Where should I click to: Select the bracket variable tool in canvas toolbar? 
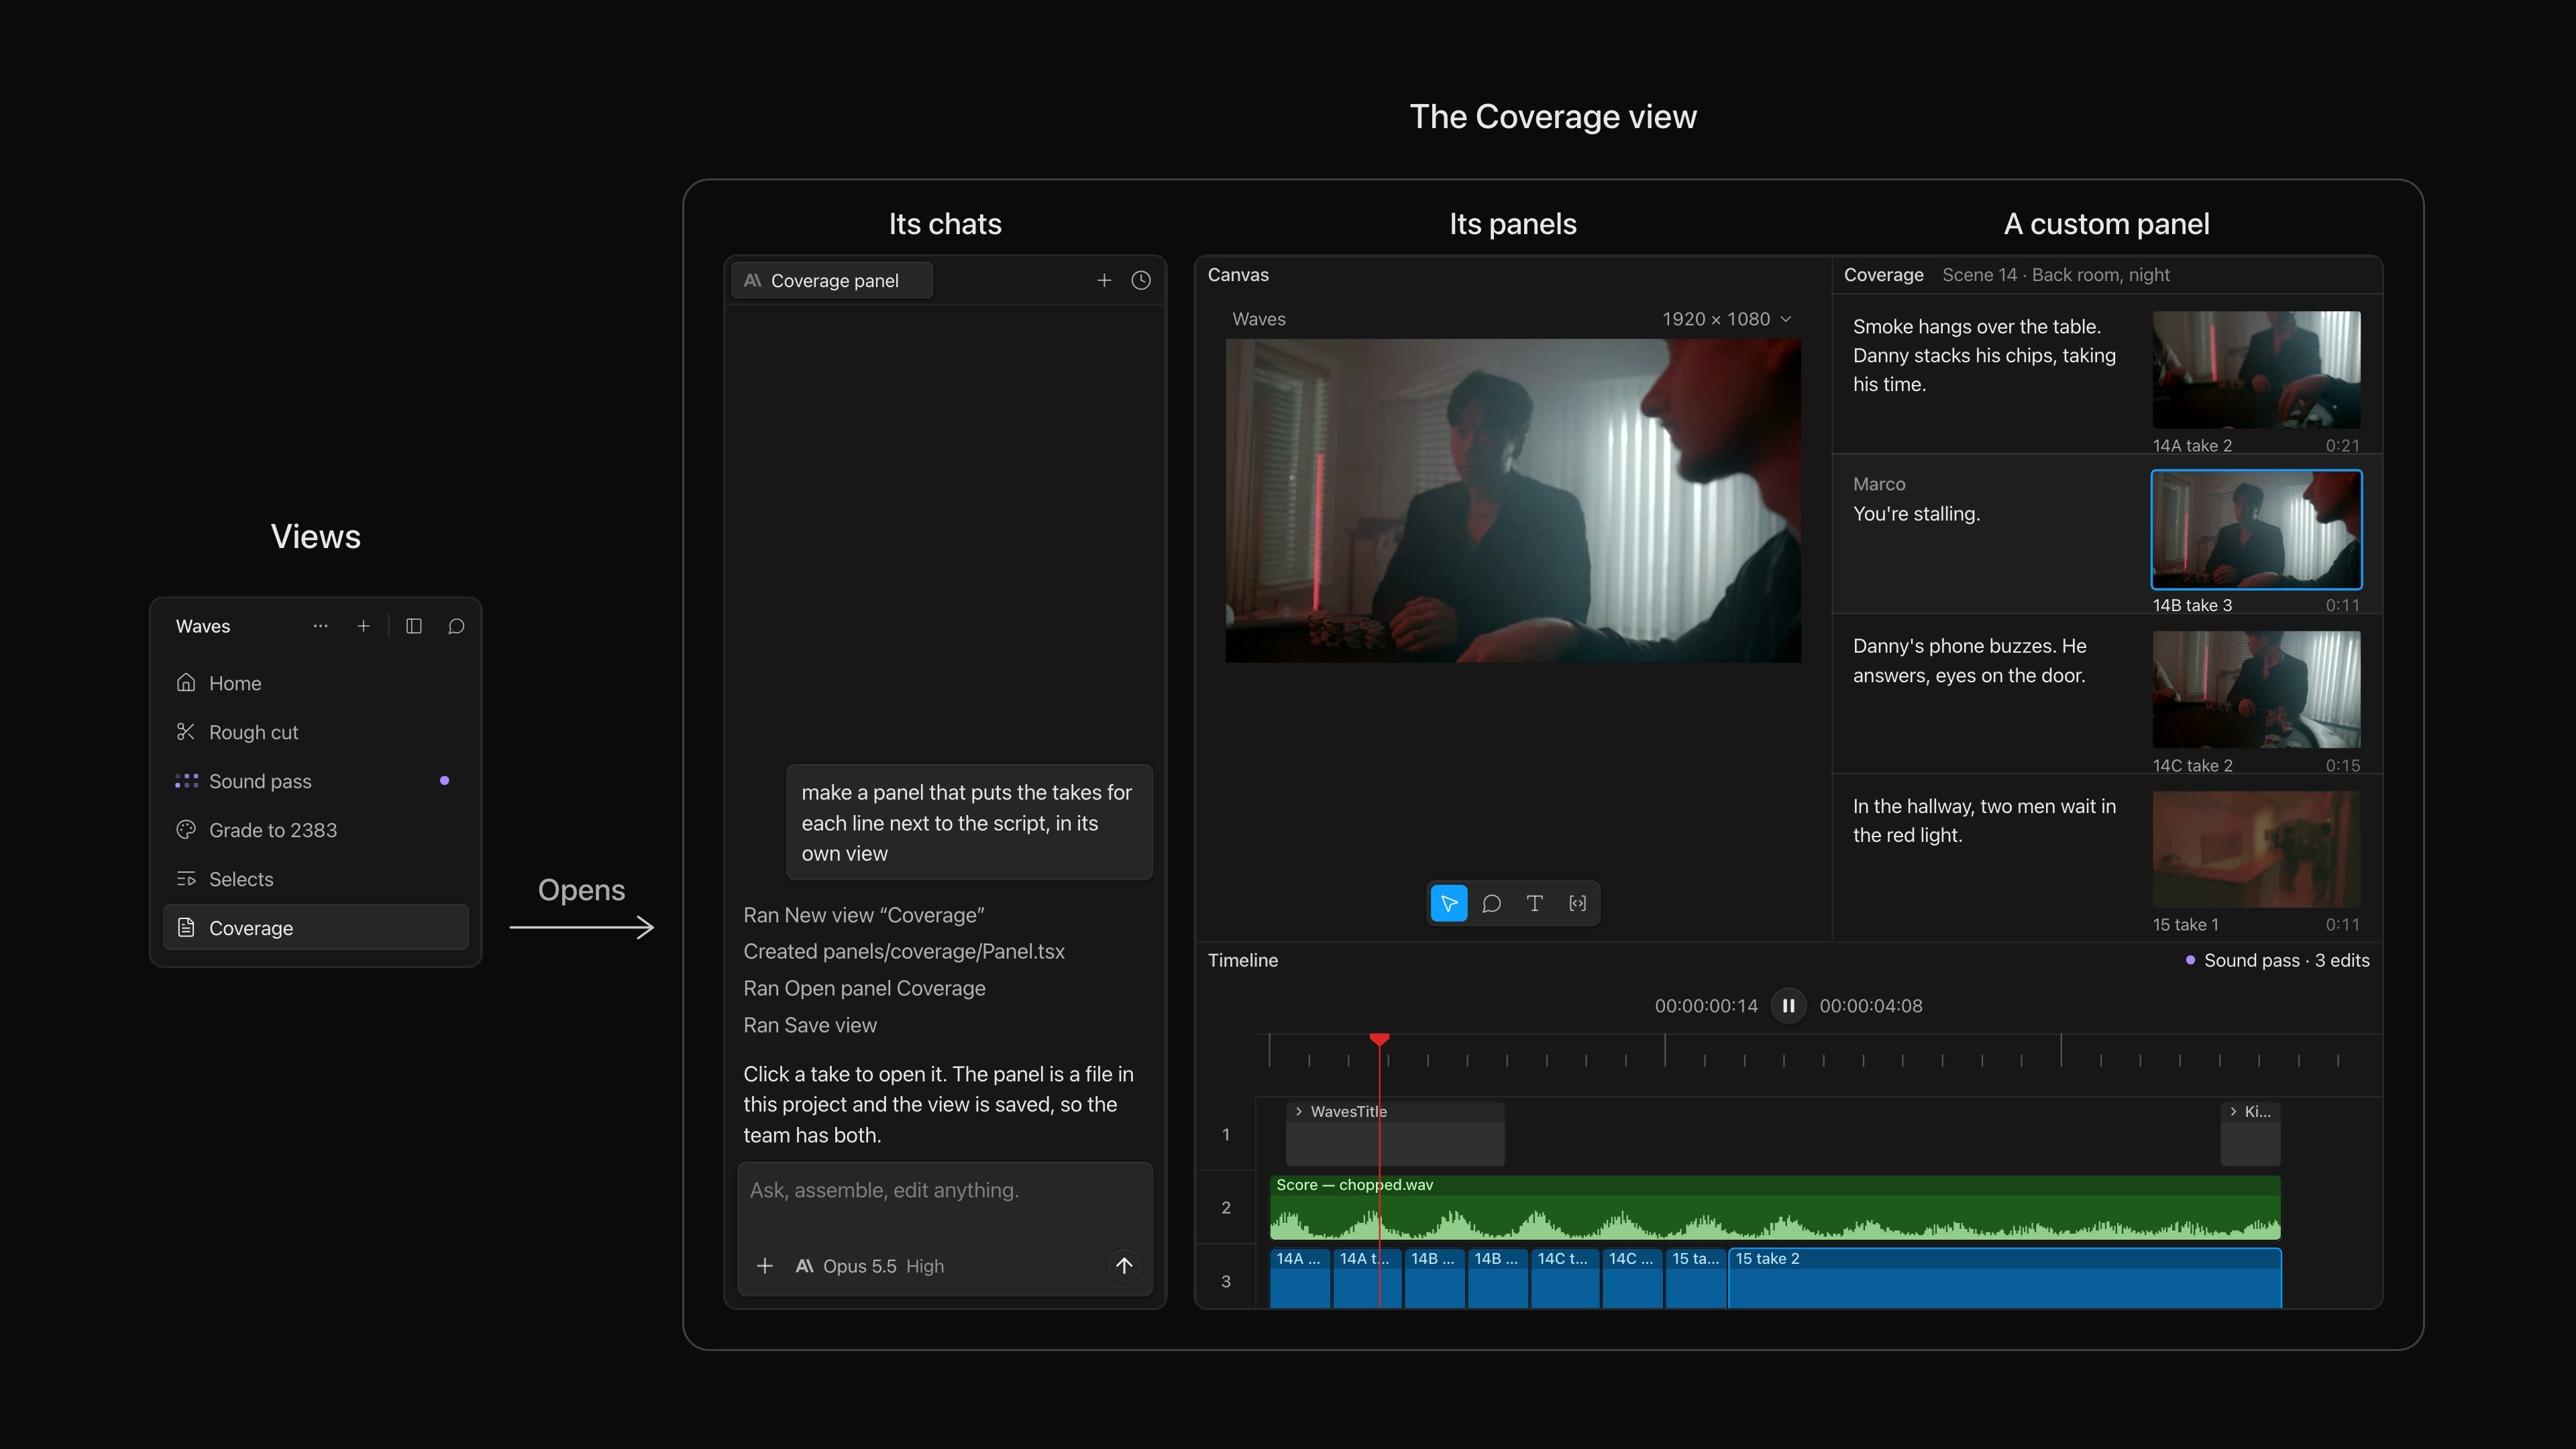tap(1578, 904)
